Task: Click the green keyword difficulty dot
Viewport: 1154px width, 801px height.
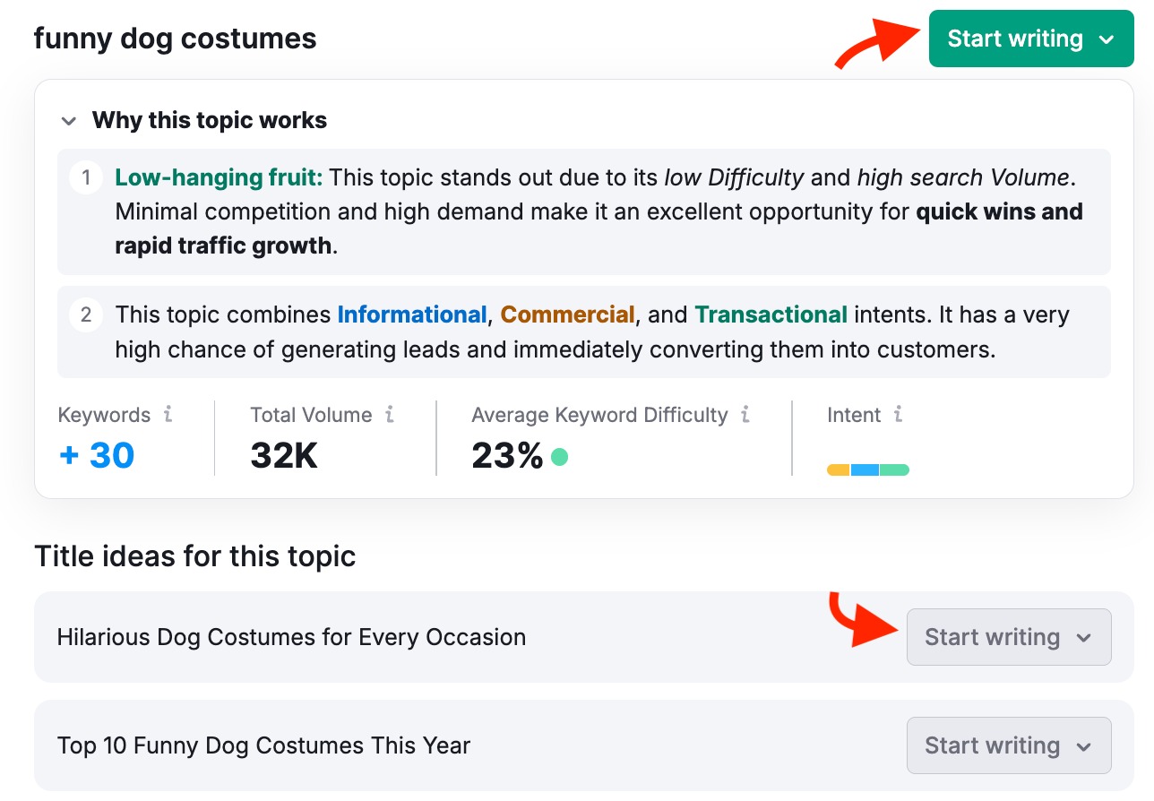Action: (x=559, y=457)
